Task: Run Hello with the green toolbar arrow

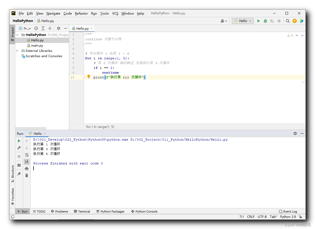Action: pyautogui.click(x=258, y=21)
